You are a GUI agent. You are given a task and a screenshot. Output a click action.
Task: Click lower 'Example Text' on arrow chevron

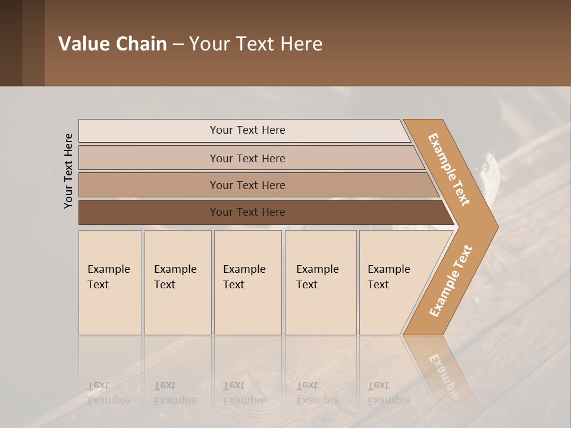click(451, 281)
